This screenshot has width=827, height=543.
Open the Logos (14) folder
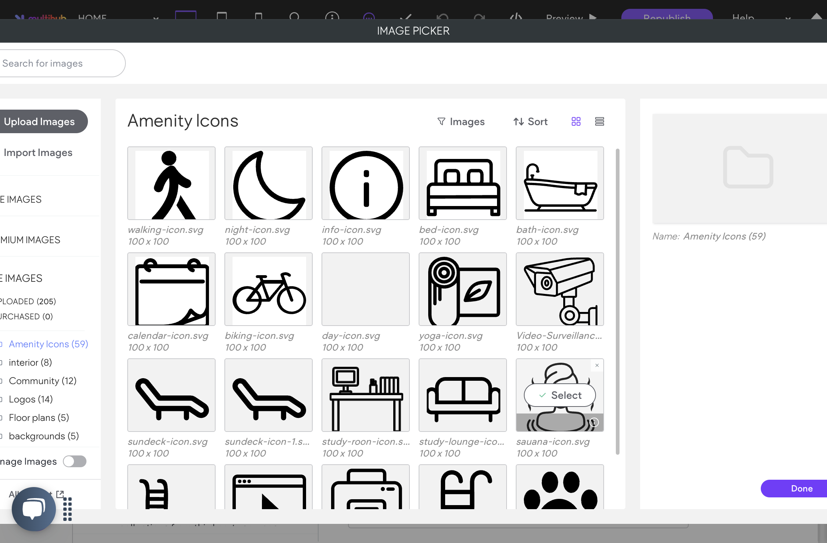coord(31,399)
